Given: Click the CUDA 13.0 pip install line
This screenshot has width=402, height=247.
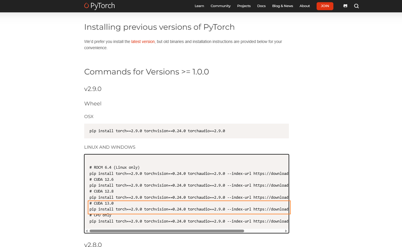Looking at the screenshot, I should [188, 209].
